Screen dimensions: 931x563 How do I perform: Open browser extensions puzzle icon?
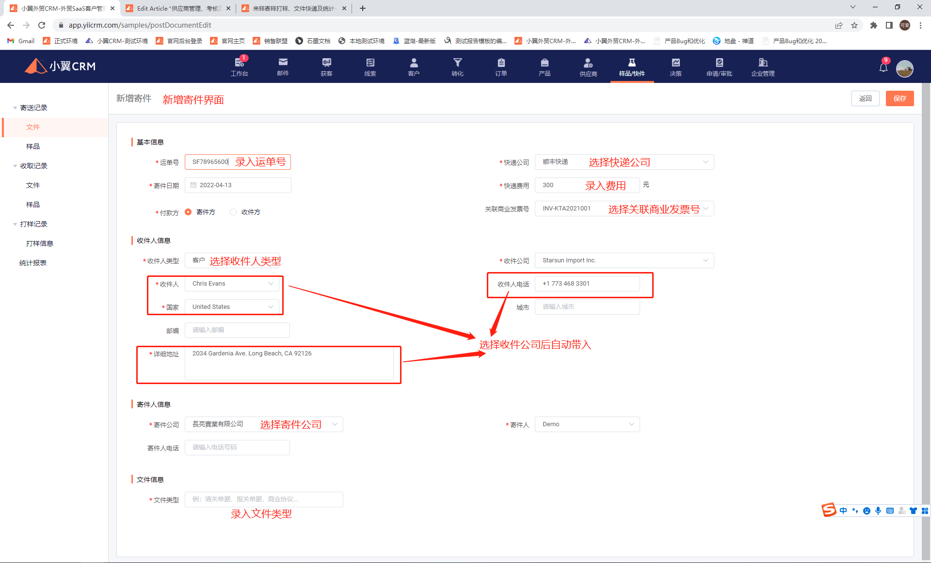(873, 25)
